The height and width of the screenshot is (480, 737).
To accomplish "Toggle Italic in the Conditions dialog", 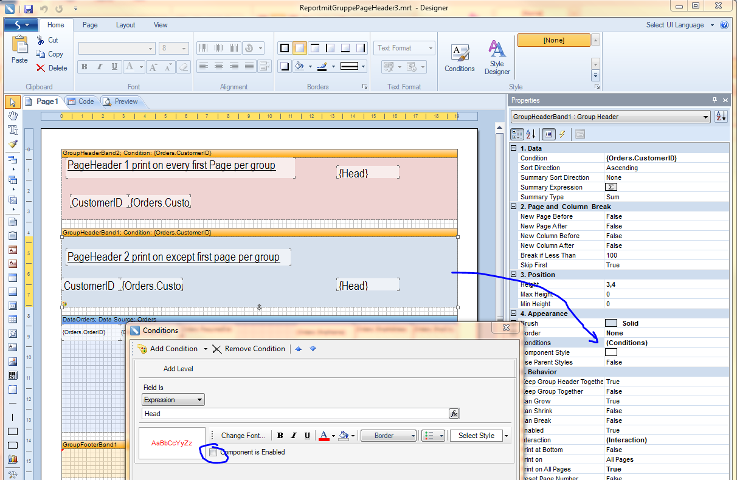I will click(x=294, y=436).
